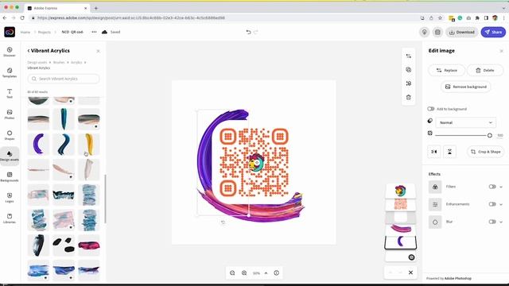Click the replace icon in canvas toolbar
Screen dimensions: 509x286
408,56
